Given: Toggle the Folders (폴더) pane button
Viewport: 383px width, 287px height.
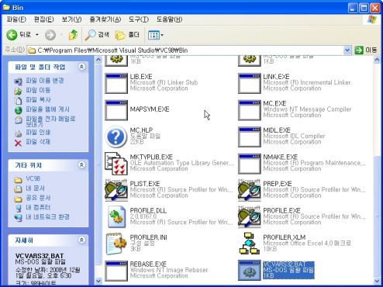Looking at the screenshot, I should (127, 35).
